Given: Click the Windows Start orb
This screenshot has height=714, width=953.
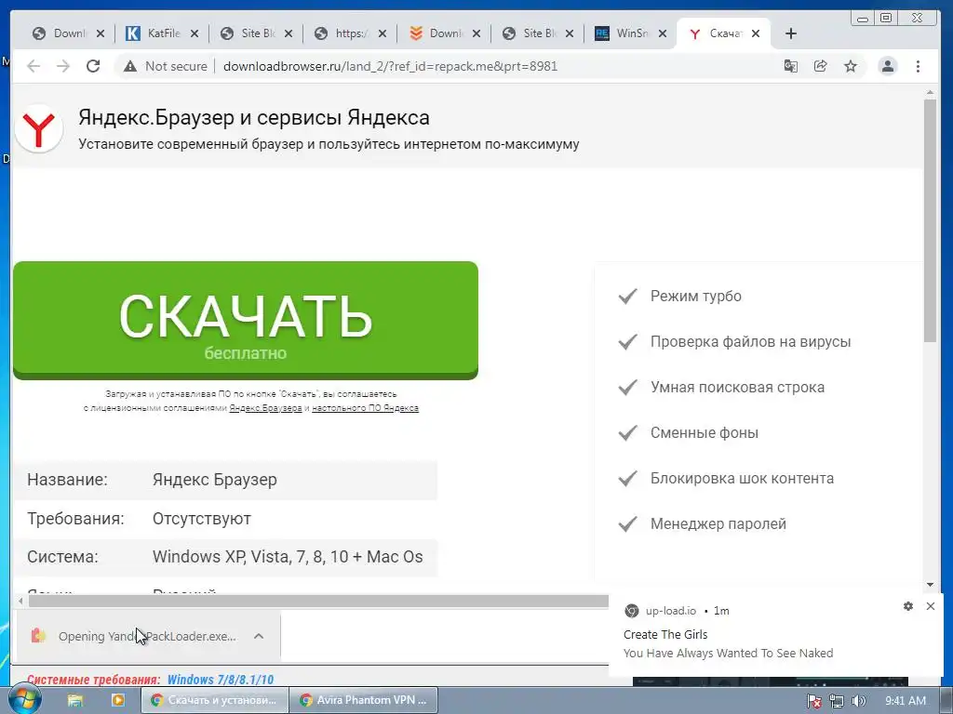Looking at the screenshot, I should (23, 700).
